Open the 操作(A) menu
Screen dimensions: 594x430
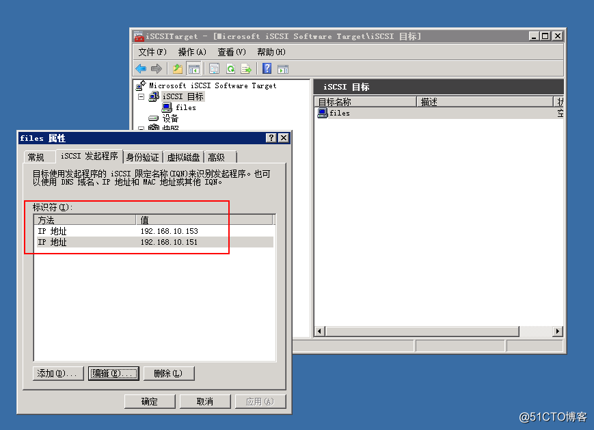(x=192, y=52)
